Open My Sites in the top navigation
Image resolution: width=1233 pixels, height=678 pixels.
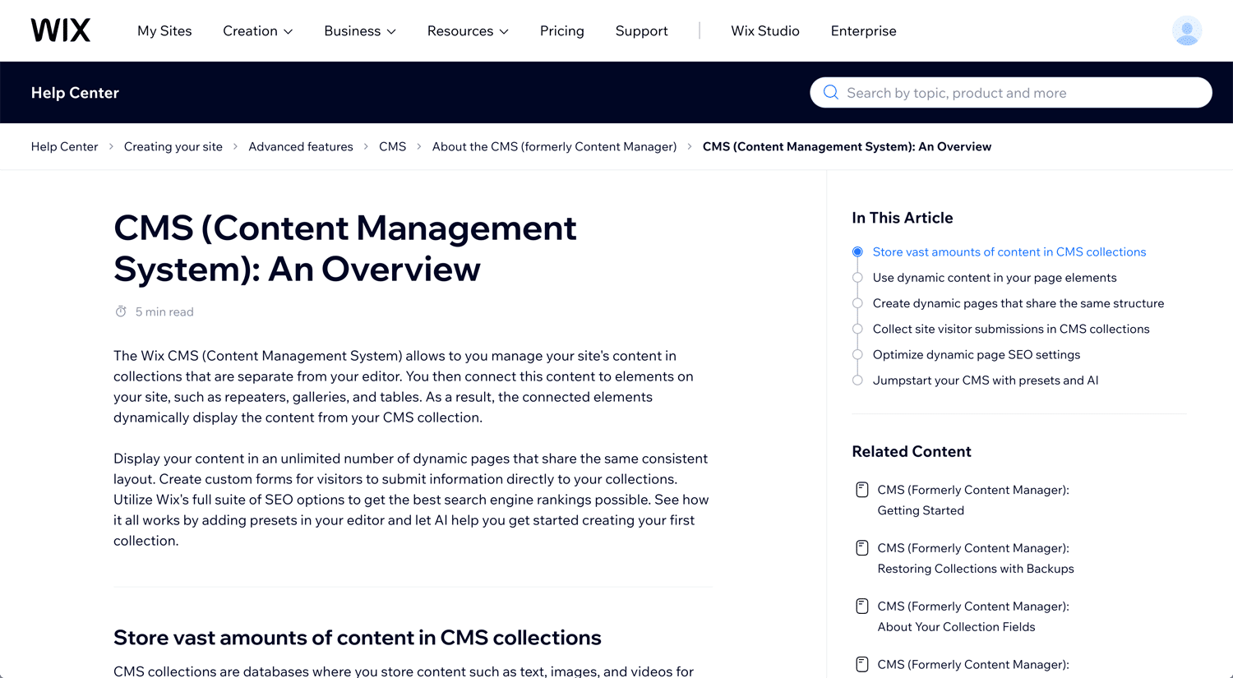164,30
